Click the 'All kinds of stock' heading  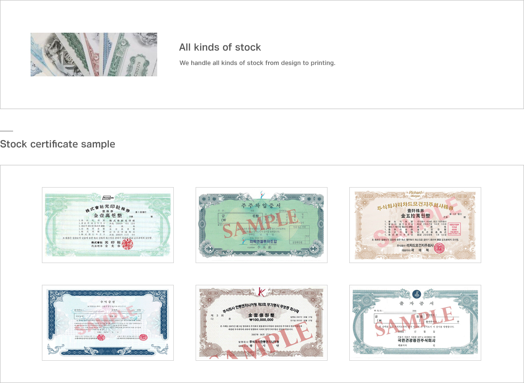click(220, 47)
